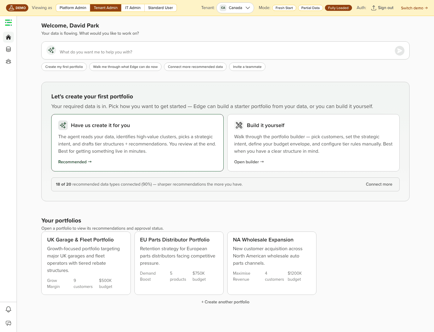This screenshot has width=434, height=332.
Task: Set mode to Fresh Start
Action: tap(284, 8)
